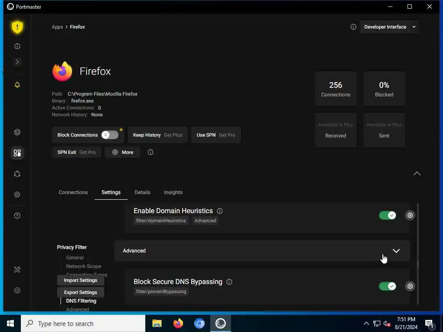Click the Export Settings button
The width and height of the screenshot is (443, 332).
tap(80, 292)
